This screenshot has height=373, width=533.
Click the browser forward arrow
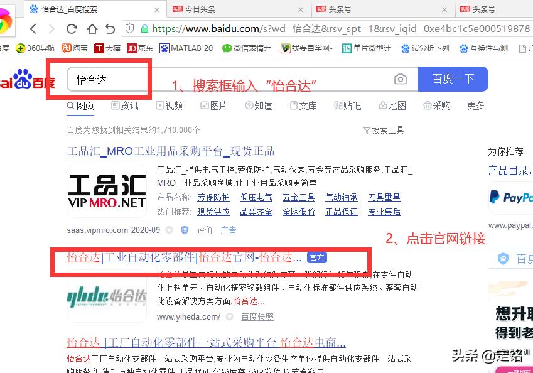coord(51,29)
